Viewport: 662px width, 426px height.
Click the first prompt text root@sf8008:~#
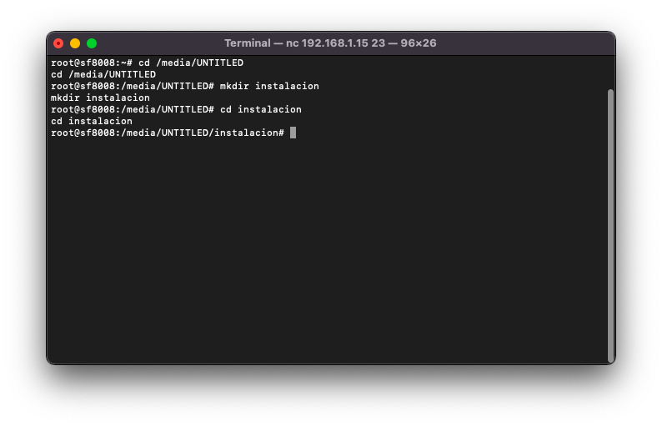91,63
